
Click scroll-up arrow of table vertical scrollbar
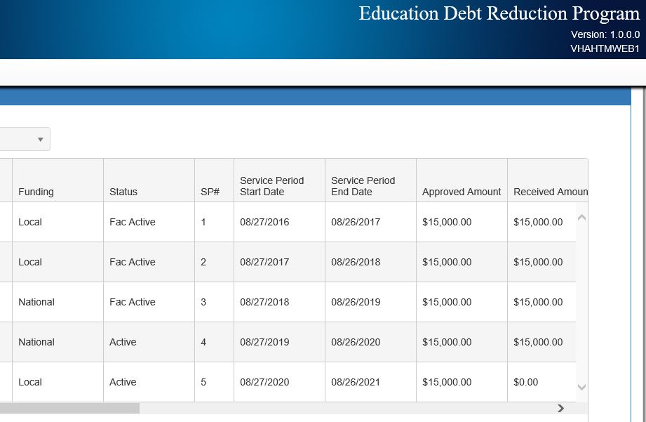[581, 218]
